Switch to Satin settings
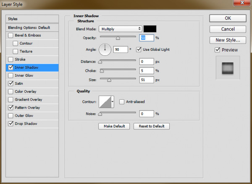252x184 pixels. (19, 83)
